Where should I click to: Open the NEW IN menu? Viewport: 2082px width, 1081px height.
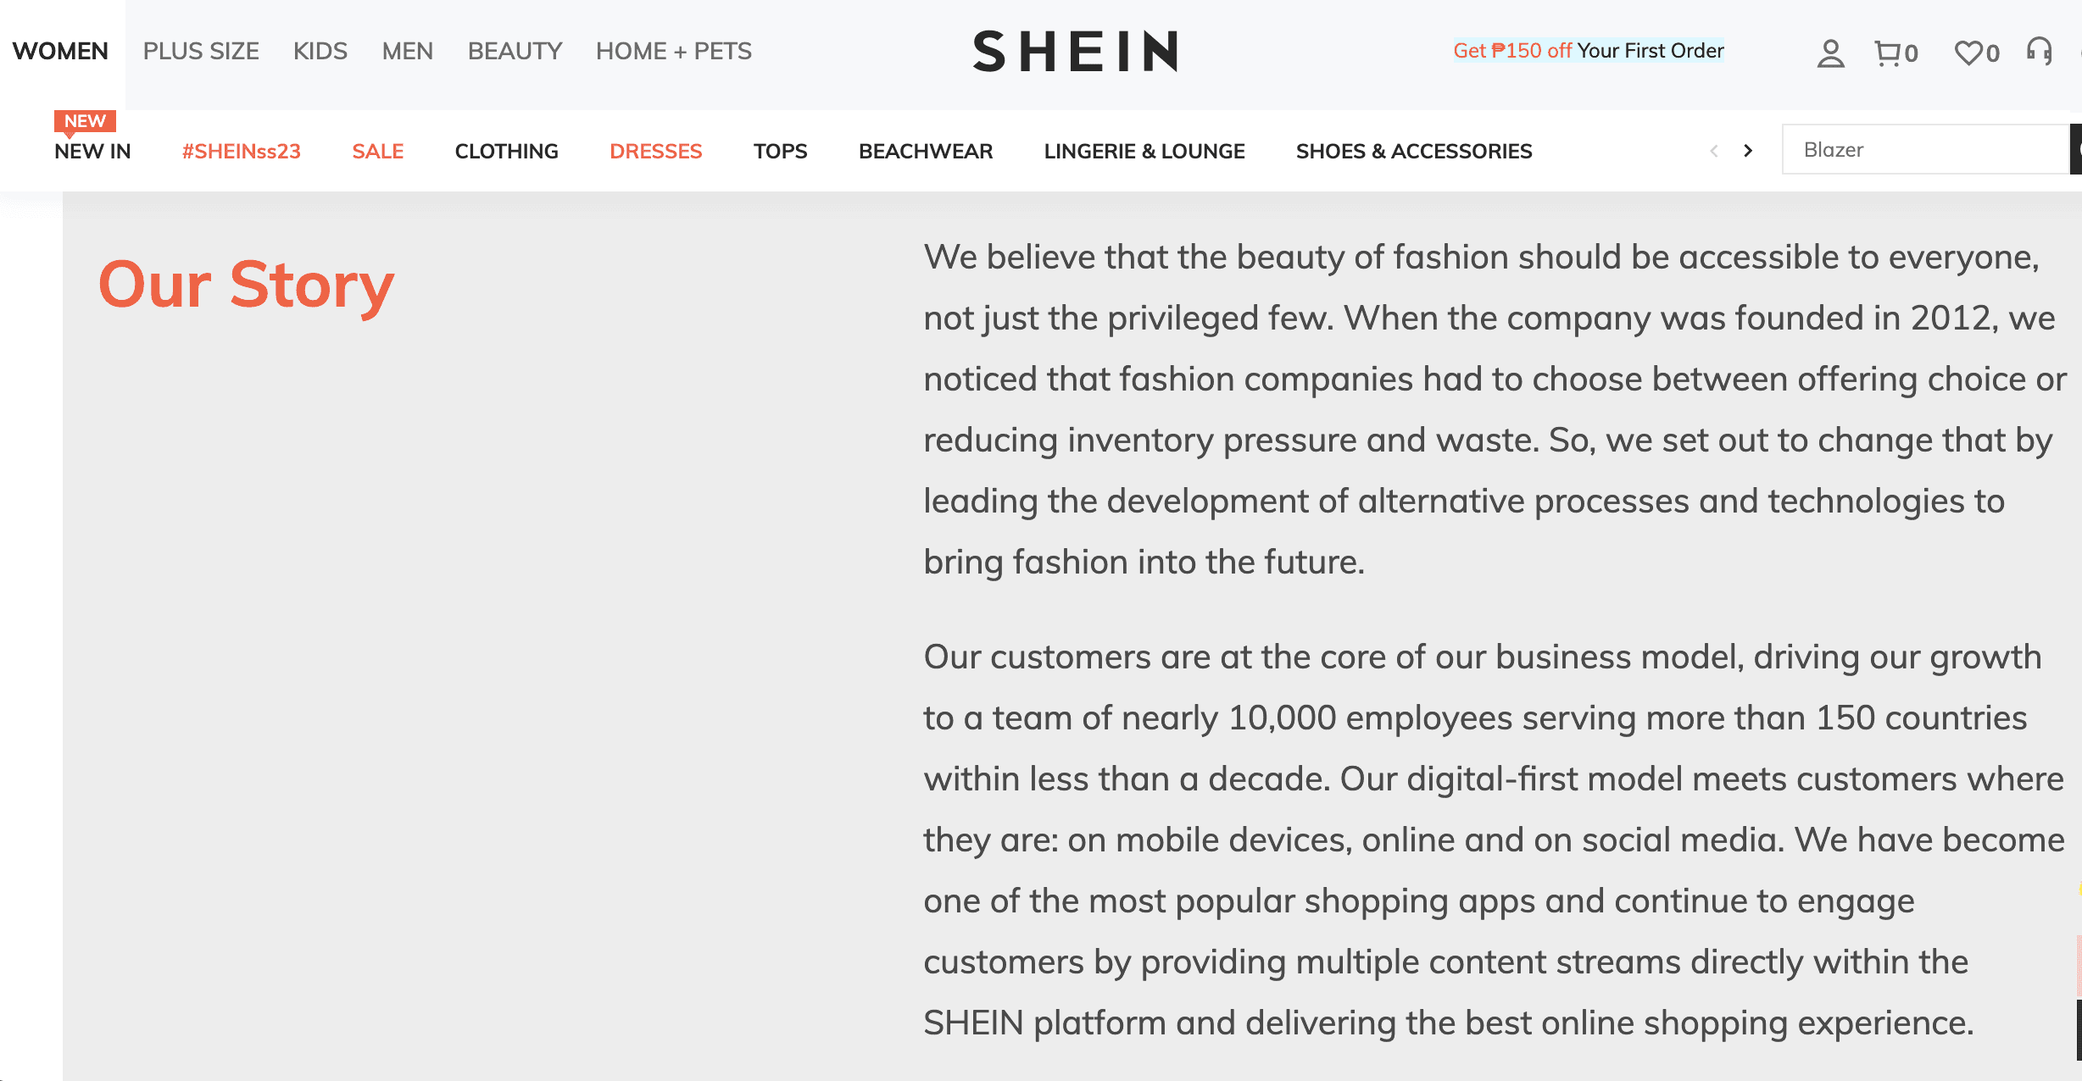(92, 151)
